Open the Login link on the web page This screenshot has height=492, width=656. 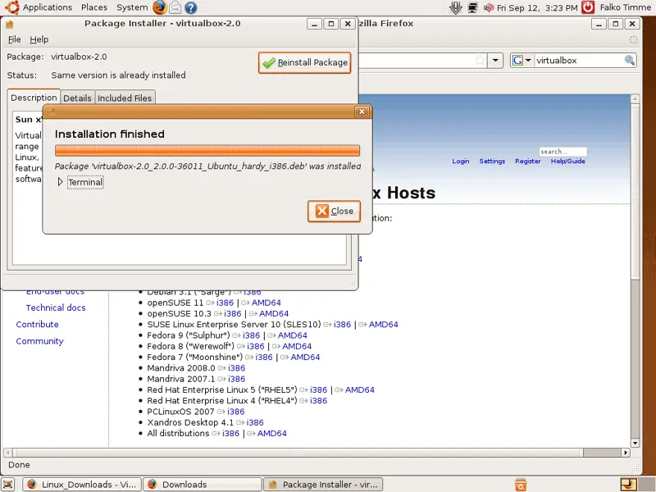click(461, 161)
